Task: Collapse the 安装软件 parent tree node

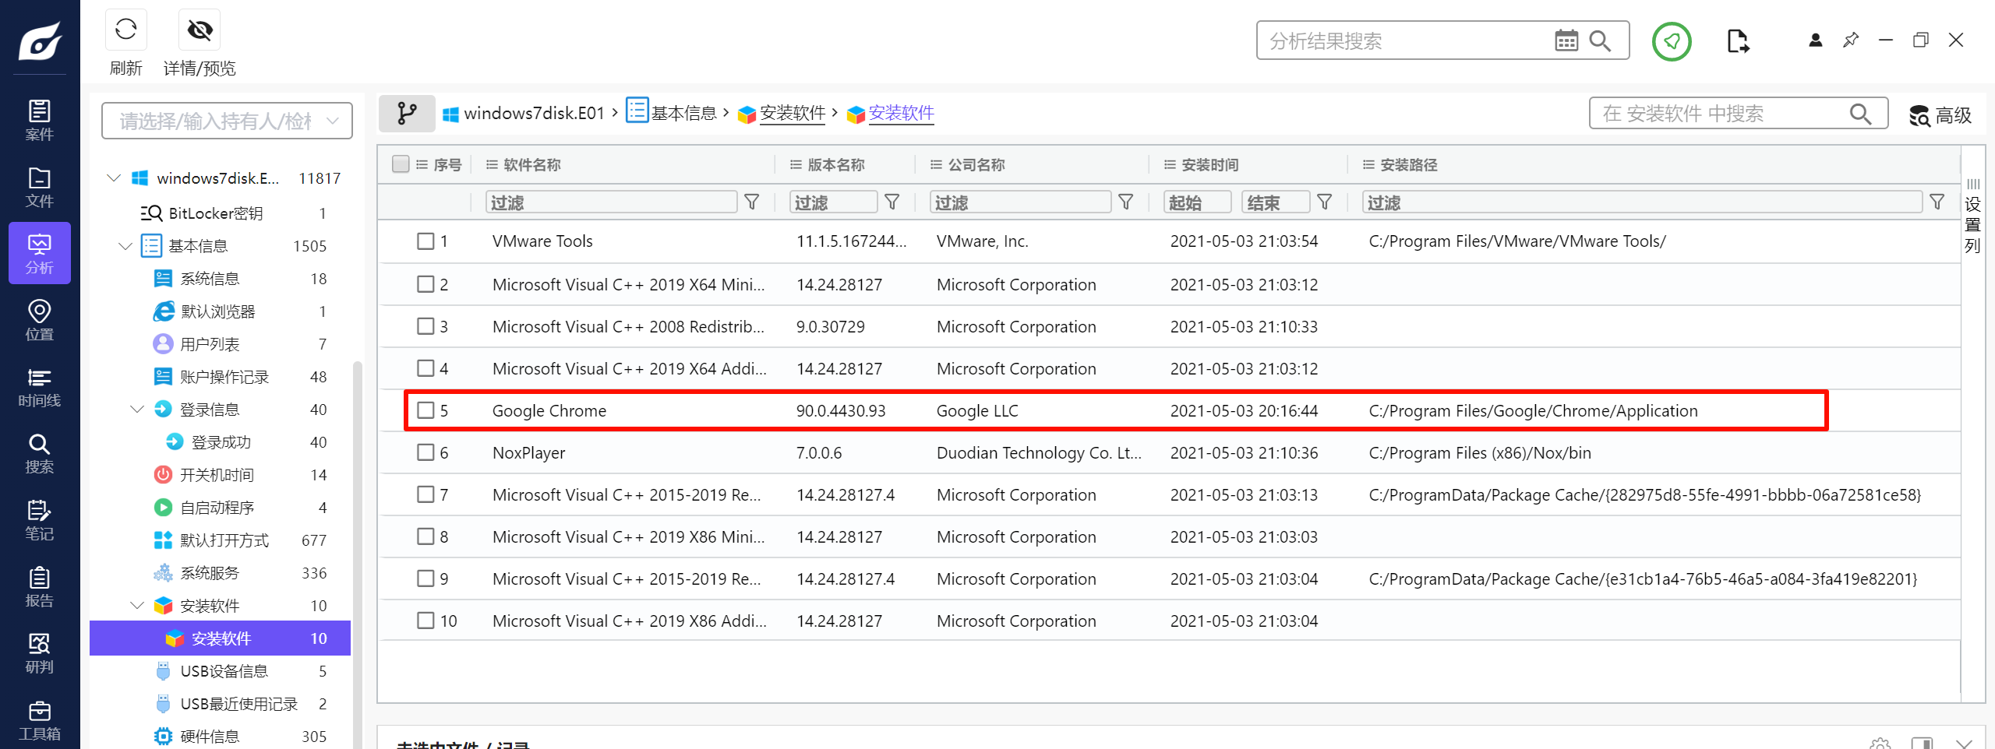Action: pyautogui.click(x=137, y=606)
